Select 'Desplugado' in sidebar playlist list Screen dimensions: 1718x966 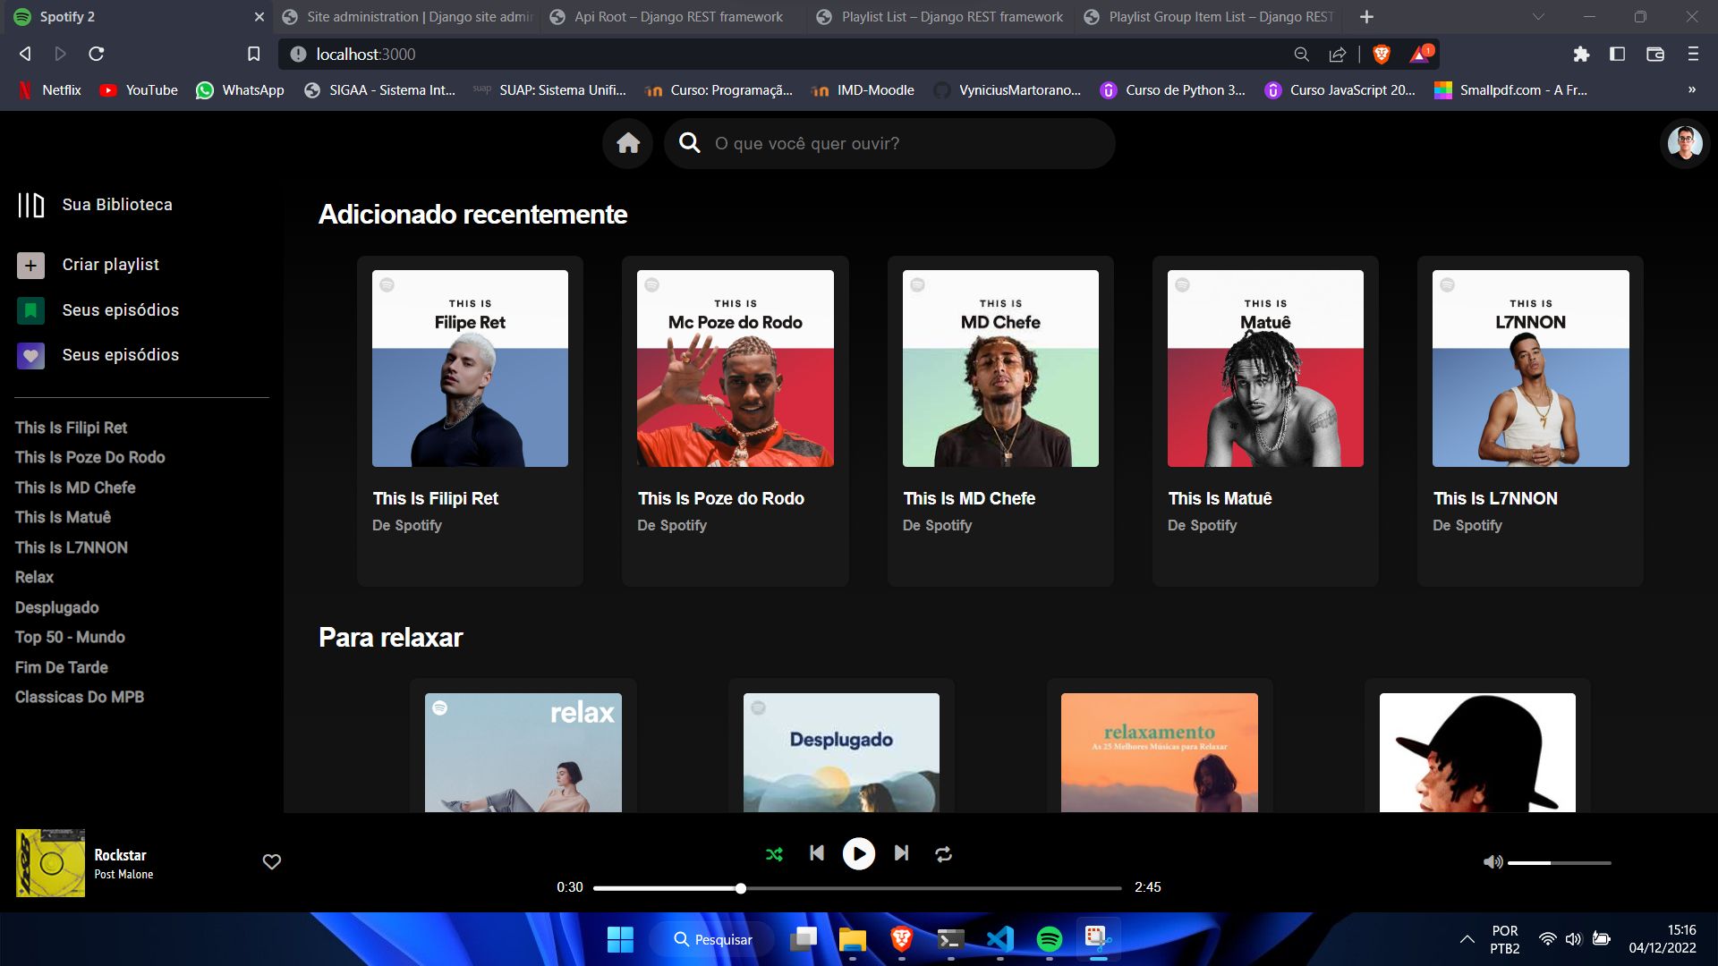(x=57, y=607)
